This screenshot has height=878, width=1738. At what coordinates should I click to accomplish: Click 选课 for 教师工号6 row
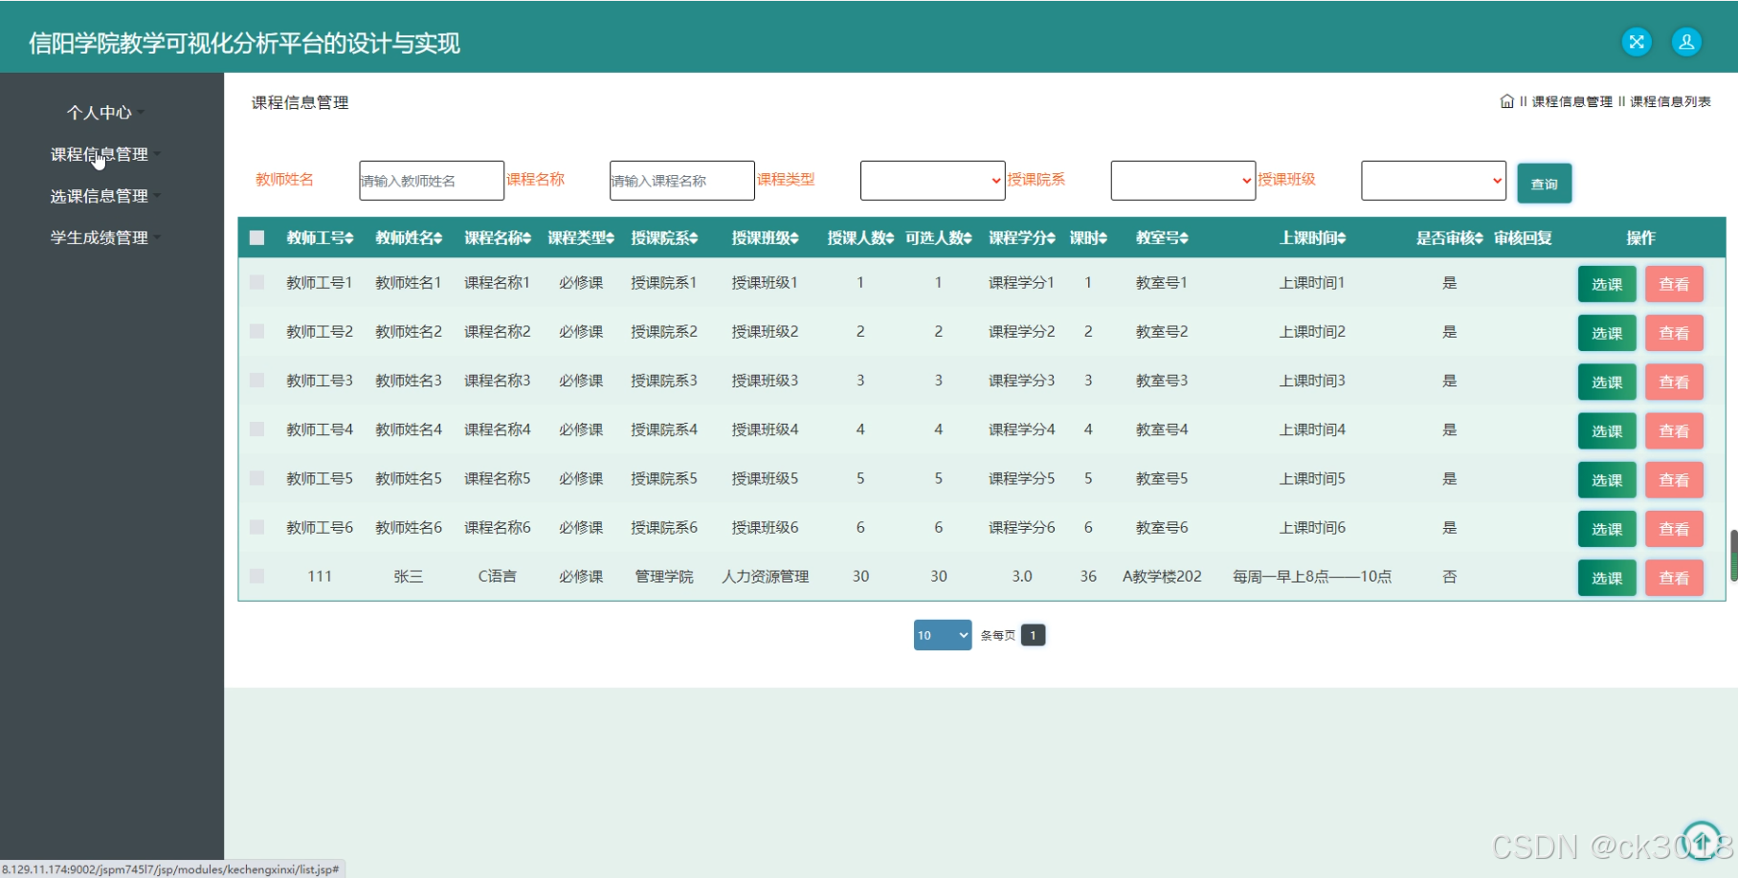[x=1607, y=529]
